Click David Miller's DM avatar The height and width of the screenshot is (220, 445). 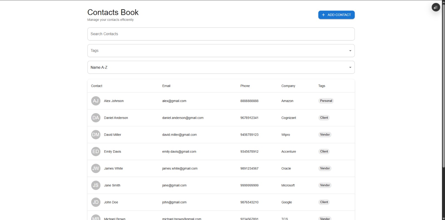point(96,135)
